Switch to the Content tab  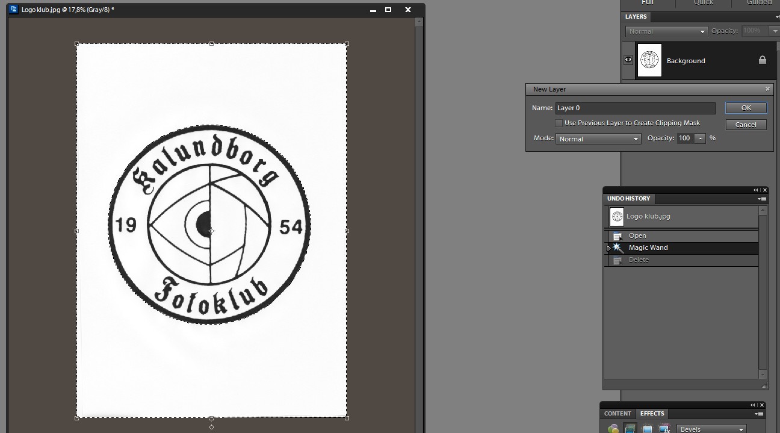617,414
